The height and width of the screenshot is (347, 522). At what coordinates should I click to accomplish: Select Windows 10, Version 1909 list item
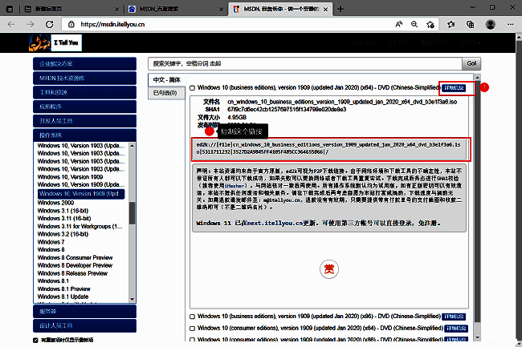click(70, 177)
